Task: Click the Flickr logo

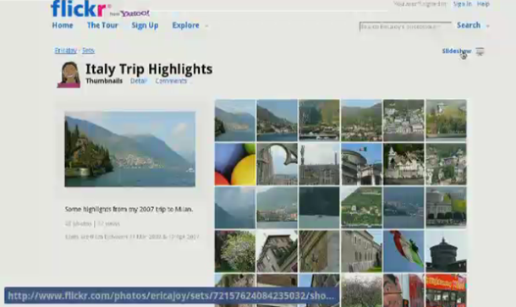Action: 79,8
